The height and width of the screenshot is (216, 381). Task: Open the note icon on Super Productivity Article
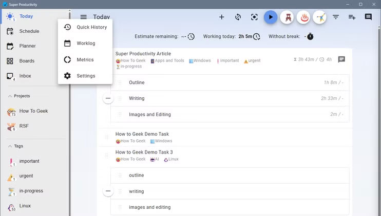pos(341,59)
